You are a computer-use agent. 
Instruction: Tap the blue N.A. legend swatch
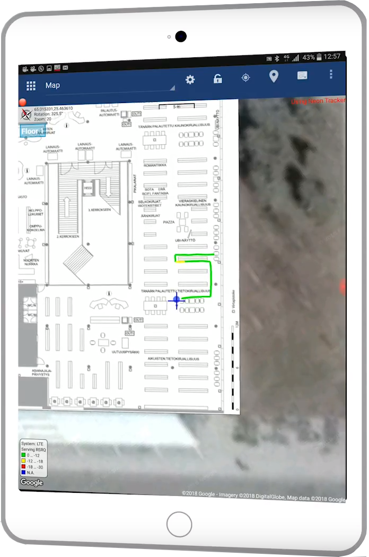[x=23, y=472]
